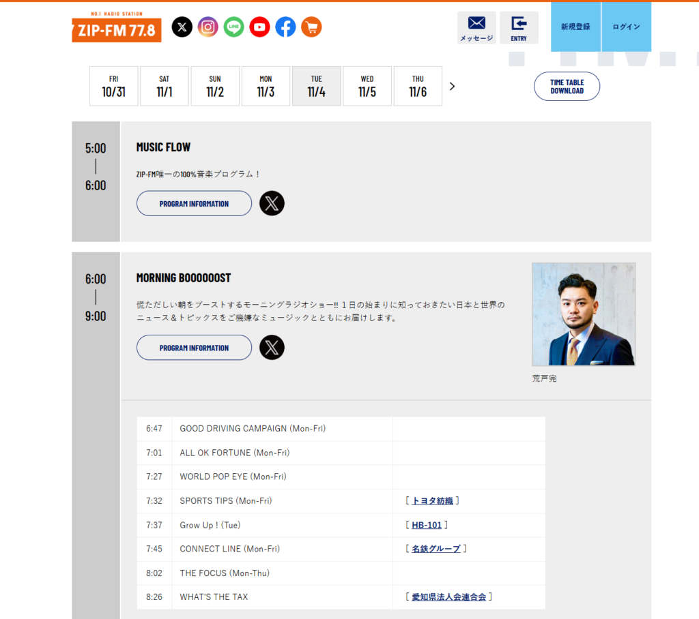
Task: Click the green LINE icon
Action: pos(233,27)
